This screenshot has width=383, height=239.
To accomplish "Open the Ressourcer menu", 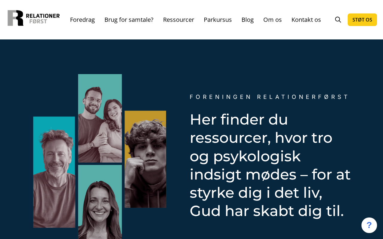I will pyautogui.click(x=179, y=20).
